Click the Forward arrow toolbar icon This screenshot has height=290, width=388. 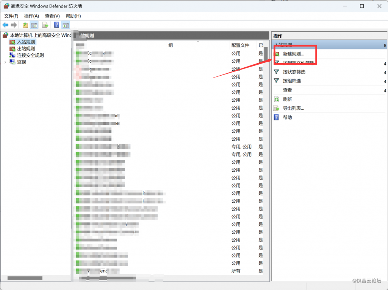14,25
